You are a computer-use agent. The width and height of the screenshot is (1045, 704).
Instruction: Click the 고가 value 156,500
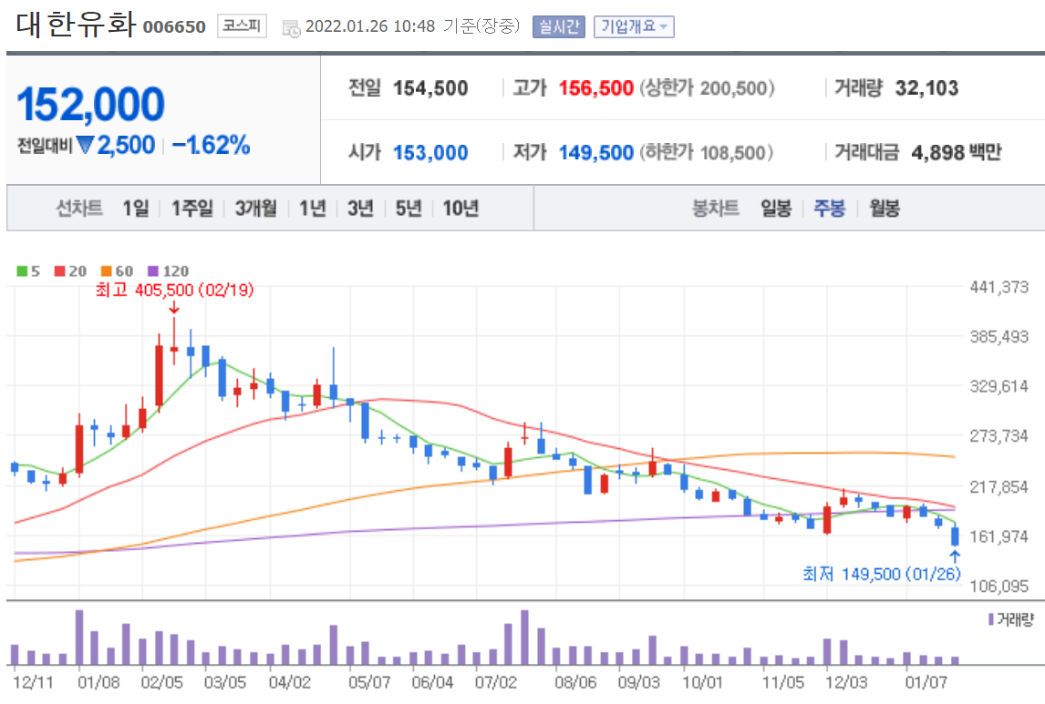[595, 87]
